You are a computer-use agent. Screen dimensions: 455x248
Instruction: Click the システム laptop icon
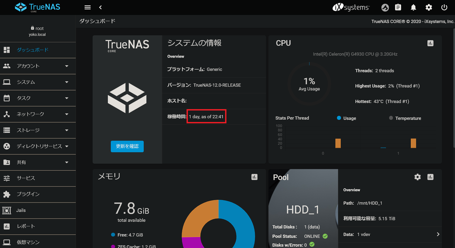7,82
